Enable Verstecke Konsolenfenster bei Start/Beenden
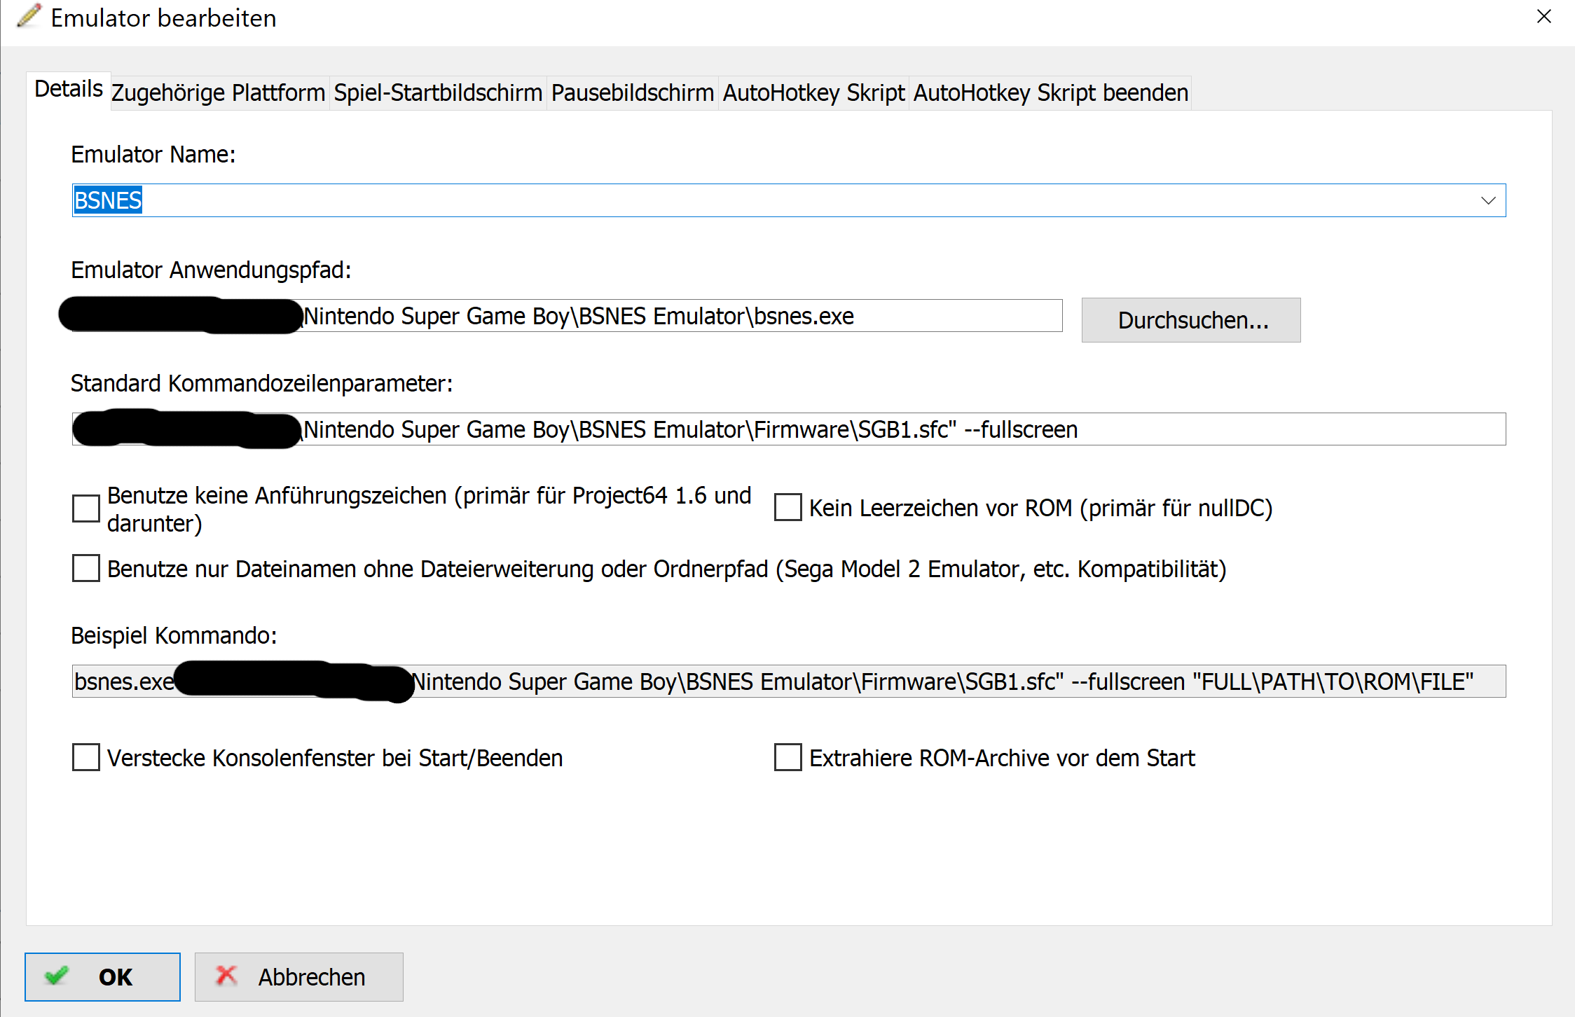The image size is (1575, 1017). (x=86, y=758)
